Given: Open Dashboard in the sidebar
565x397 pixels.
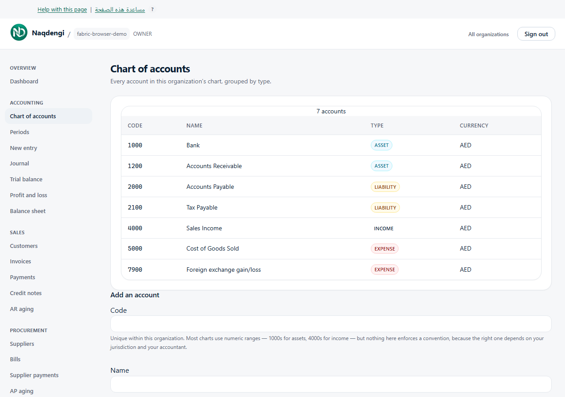Looking at the screenshot, I should [x=24, y=81].
